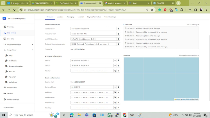Unhide the AppSKey value

click(118, 108)
